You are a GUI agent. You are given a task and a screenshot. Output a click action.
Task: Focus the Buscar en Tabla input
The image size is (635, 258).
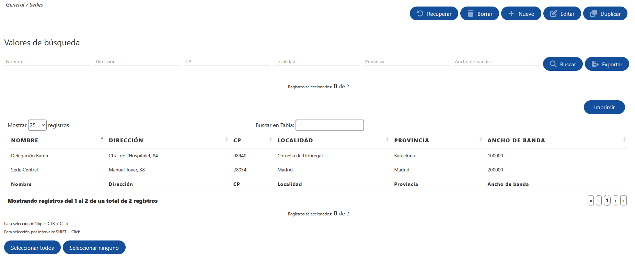point(330,125)
